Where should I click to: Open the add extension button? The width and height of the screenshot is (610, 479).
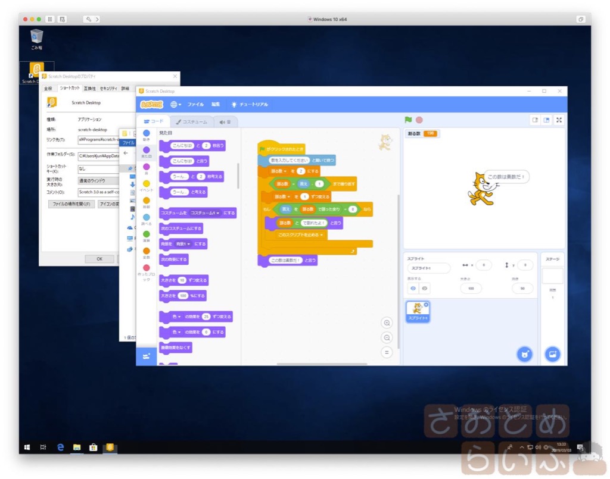[147, 356]
